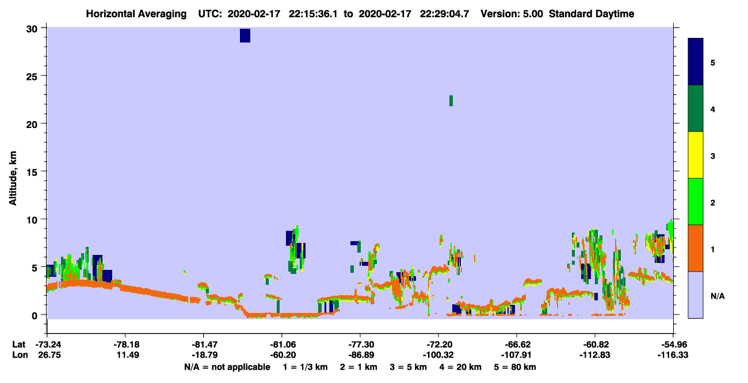
Task: Click the longitude value -18.79
Action: pyautogui.click(x=204, y=355)
